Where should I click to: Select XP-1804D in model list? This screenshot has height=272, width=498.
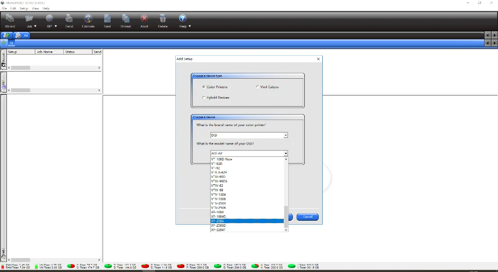point(247,216)
